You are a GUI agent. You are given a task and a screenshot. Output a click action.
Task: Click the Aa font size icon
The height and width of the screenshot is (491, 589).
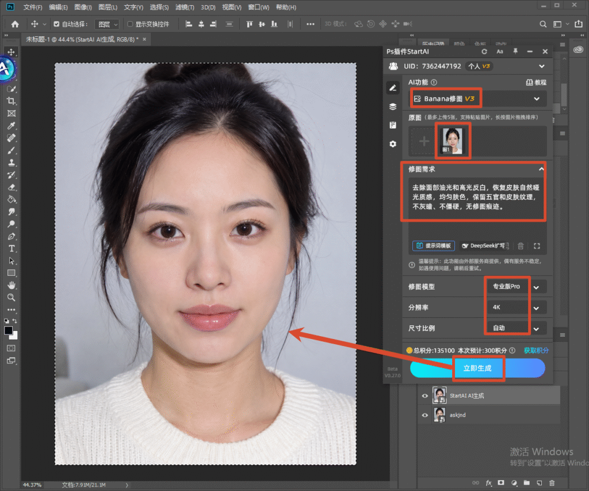(500, 51)
